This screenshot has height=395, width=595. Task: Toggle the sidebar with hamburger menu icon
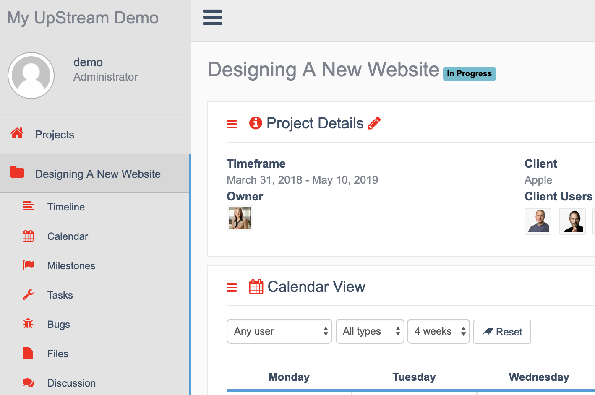(212, 18)
